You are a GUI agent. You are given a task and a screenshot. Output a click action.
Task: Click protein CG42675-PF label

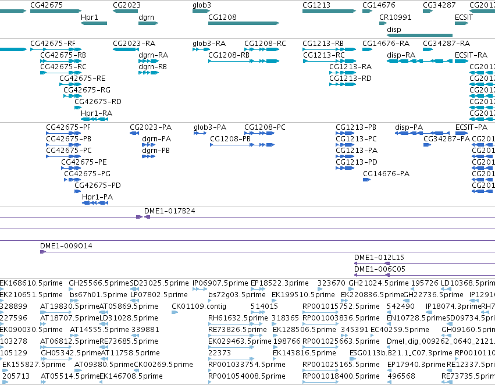(68, 127)
